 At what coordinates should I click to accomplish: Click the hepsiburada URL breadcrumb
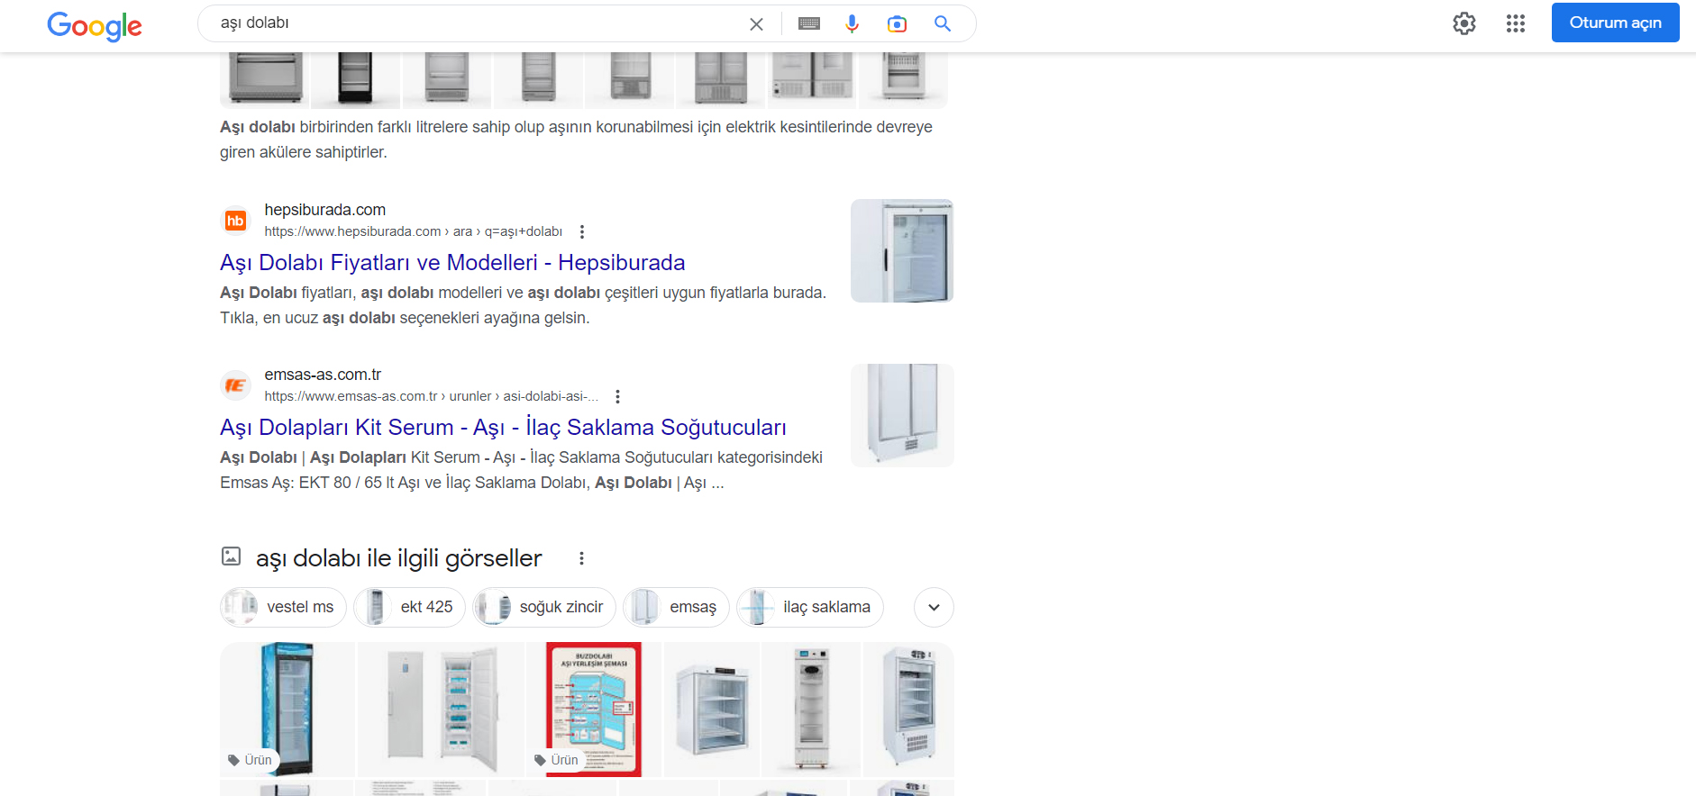414,231
